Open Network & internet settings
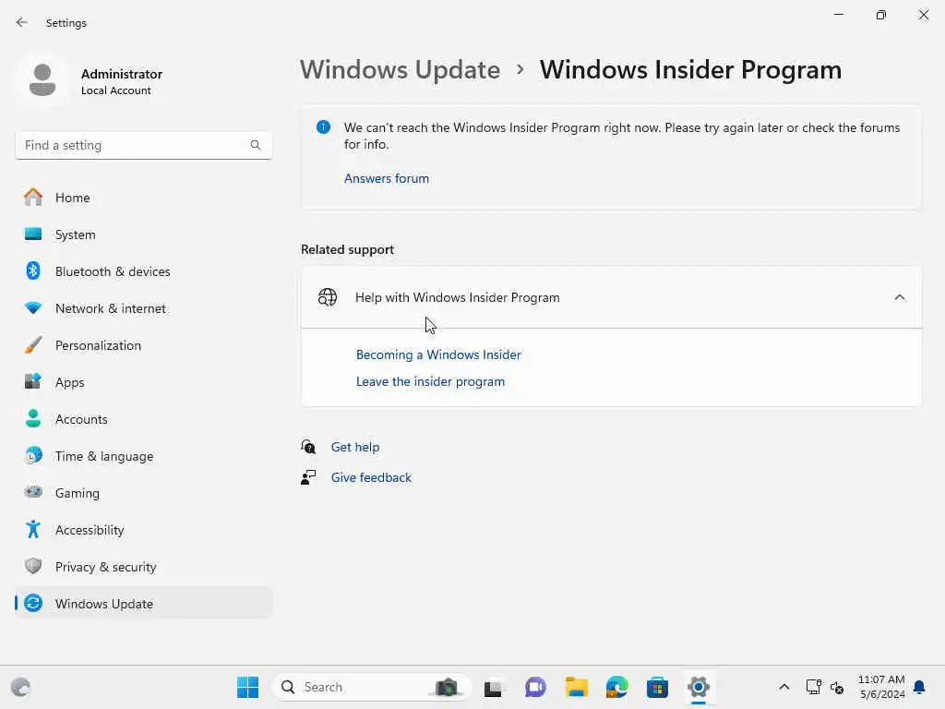 143,308
